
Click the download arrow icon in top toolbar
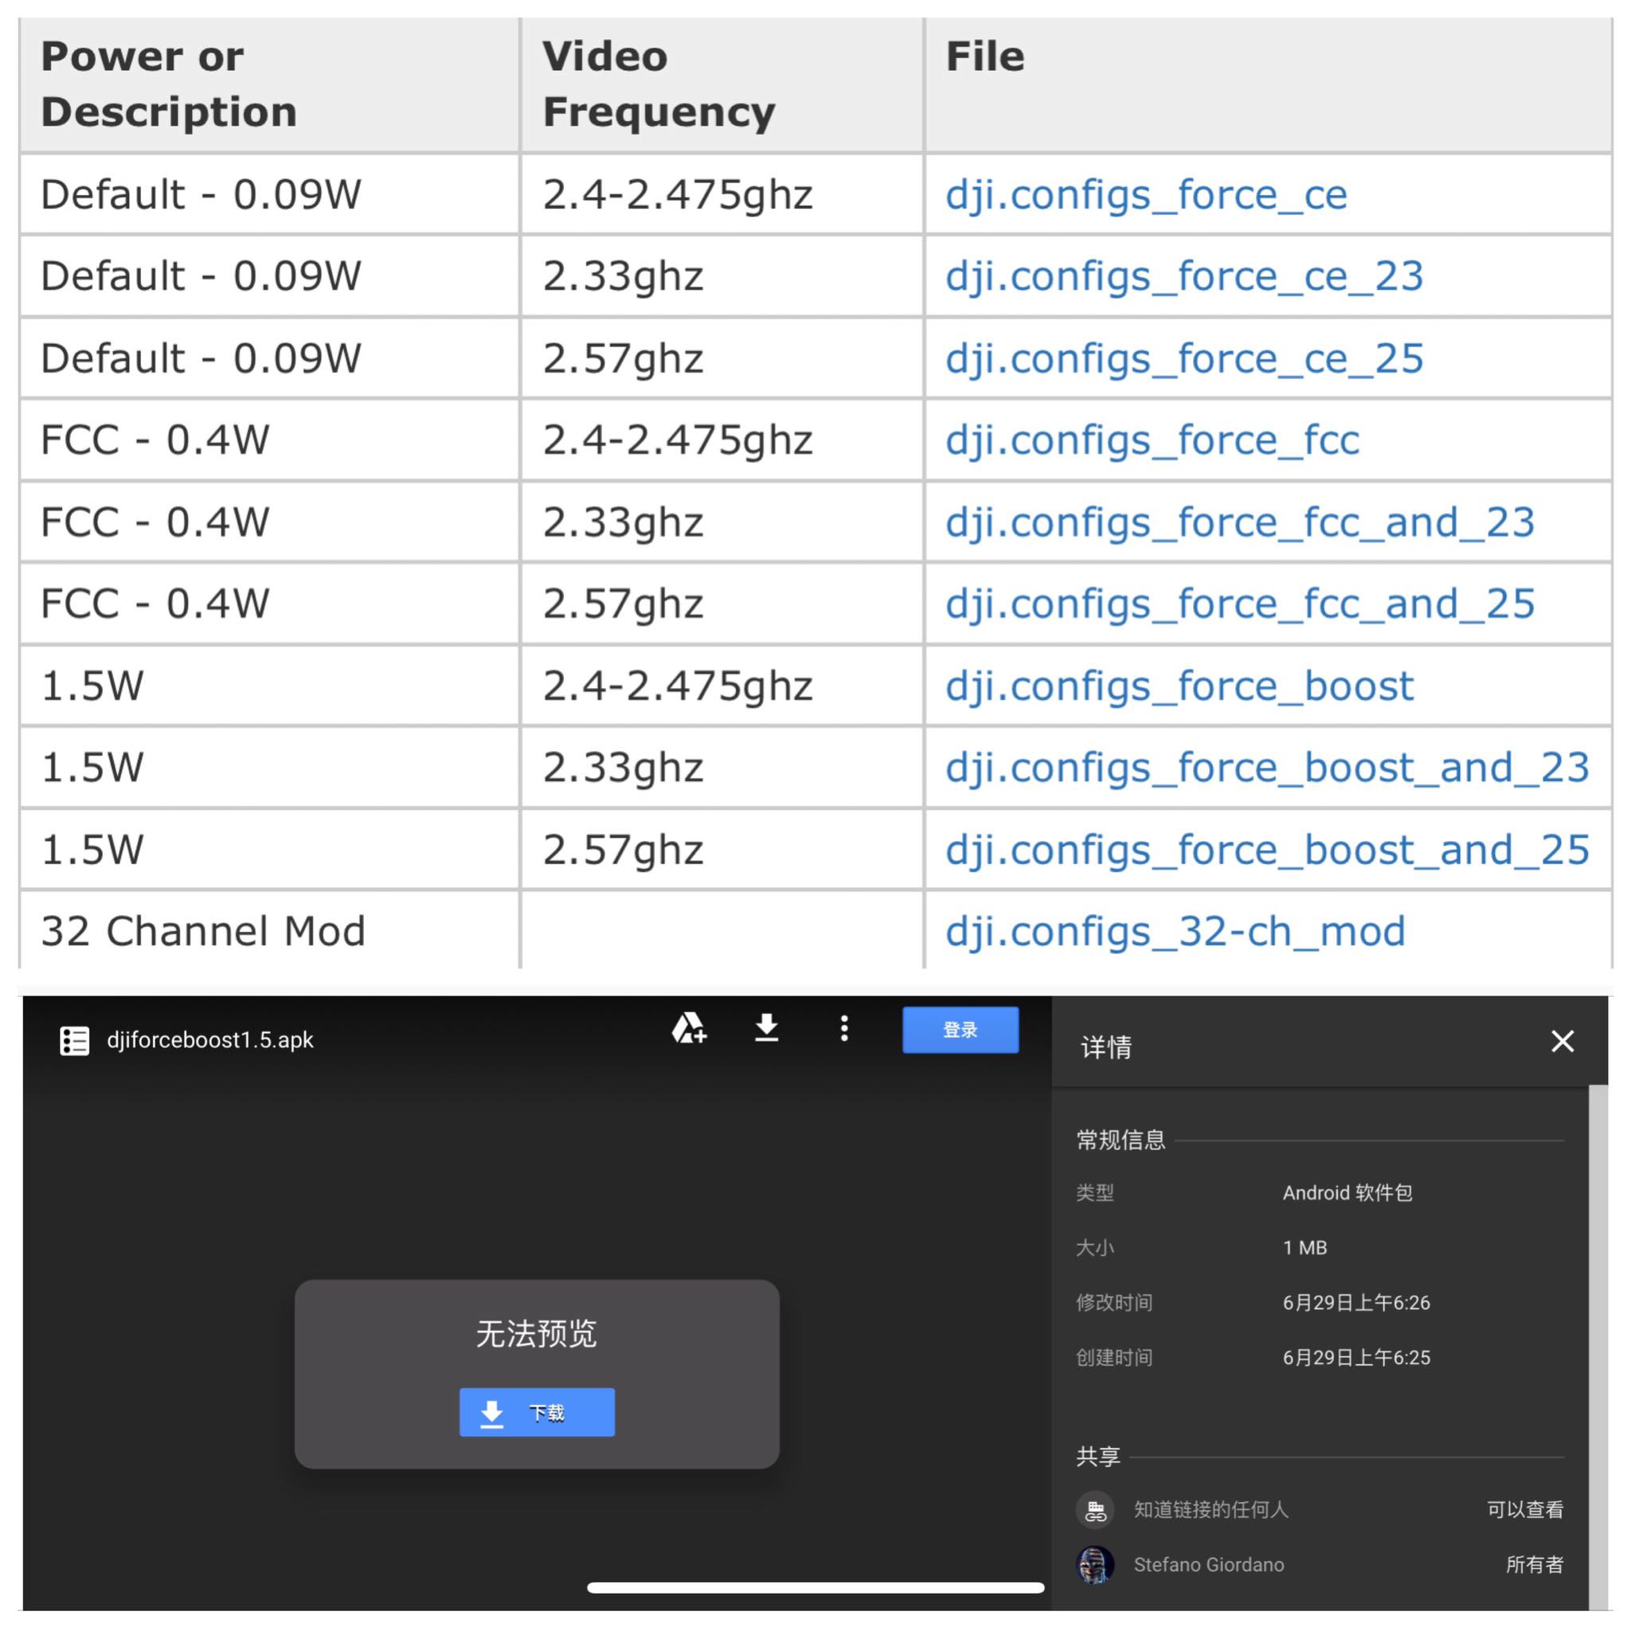point(767,1028)
